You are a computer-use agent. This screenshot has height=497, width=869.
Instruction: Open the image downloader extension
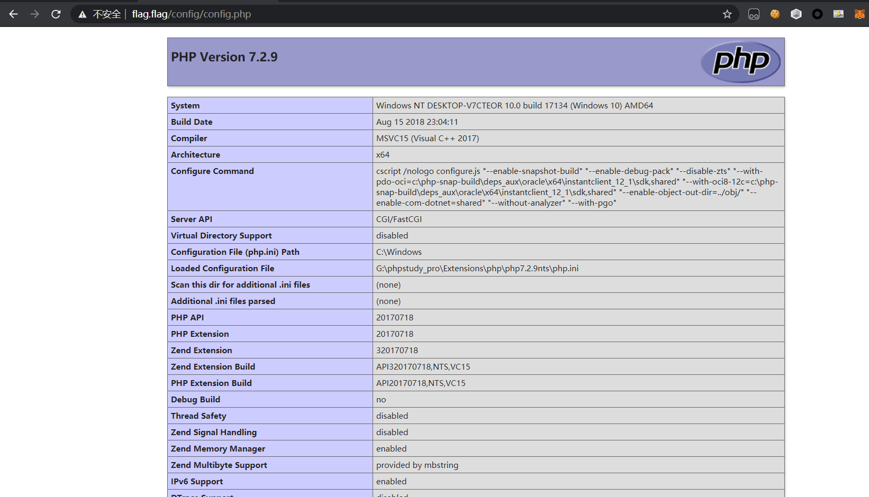[x=838, y=14]
